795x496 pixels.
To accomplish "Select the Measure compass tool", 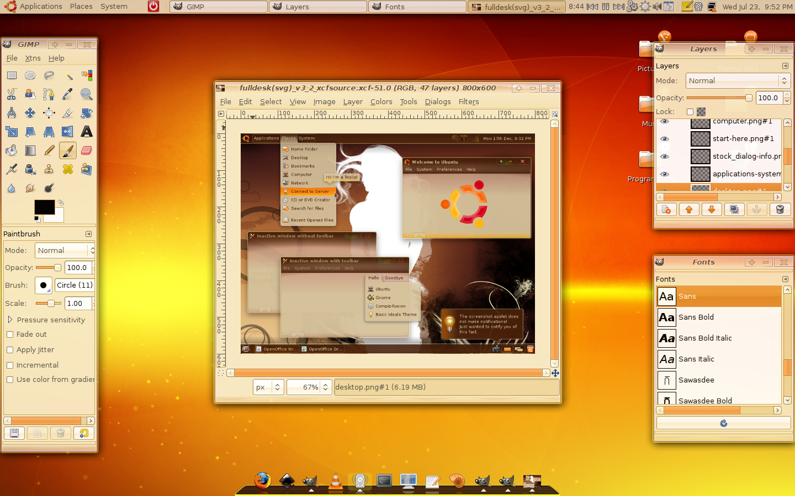I will (x=12, y=113).
